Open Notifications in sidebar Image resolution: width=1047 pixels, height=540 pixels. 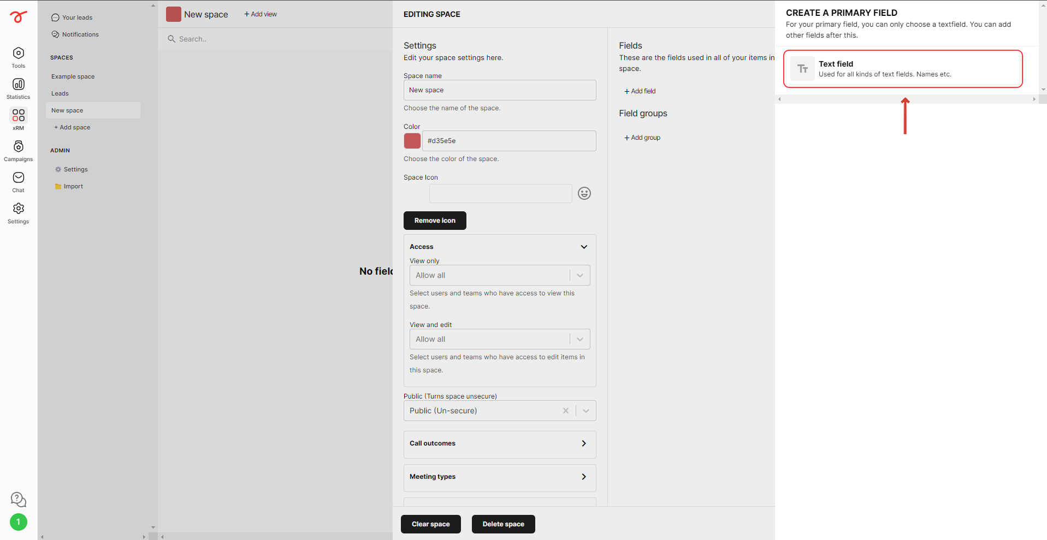(75, 34)
